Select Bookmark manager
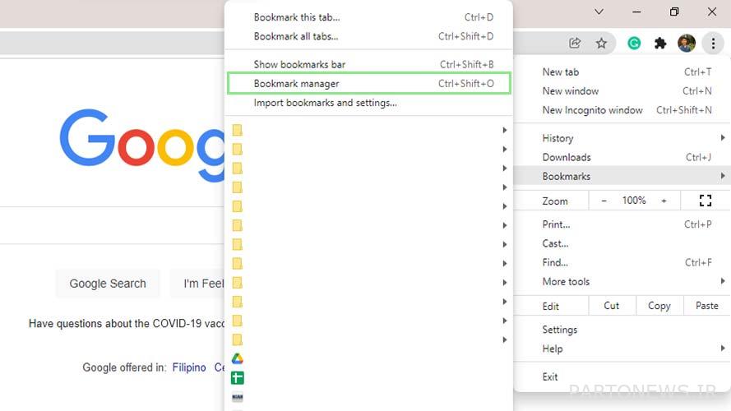 (x=368, y=83)
